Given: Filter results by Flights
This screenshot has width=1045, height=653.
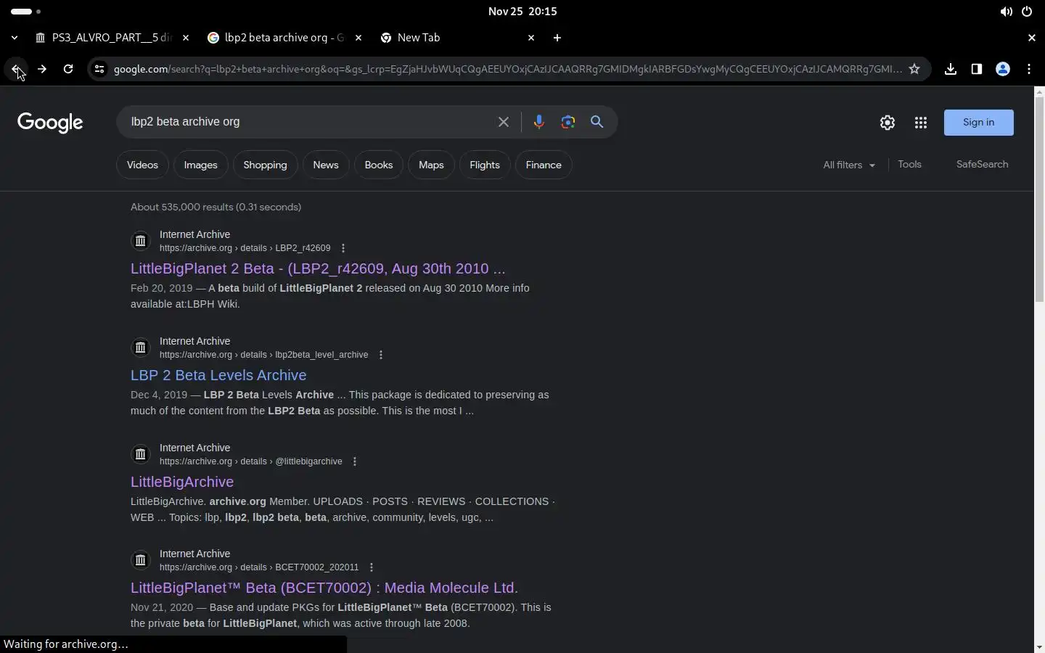Looking at the screenshot, I should [x=485, y=165].
